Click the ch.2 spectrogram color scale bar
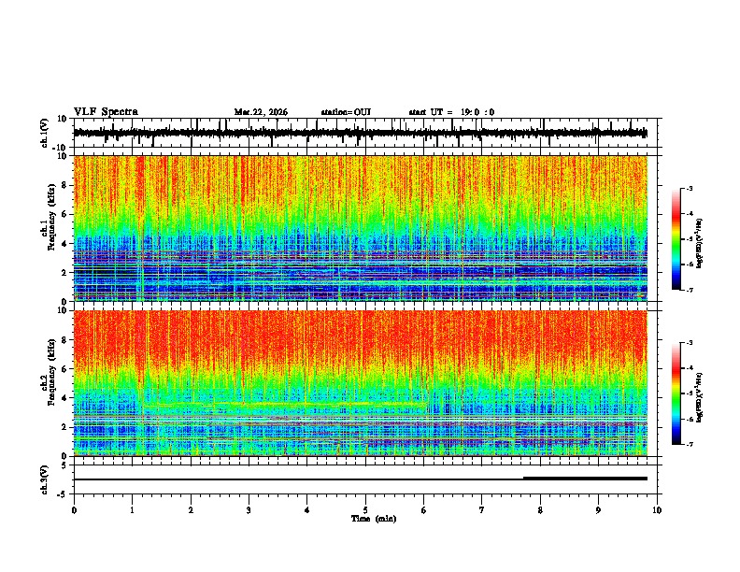 (676, 393)
